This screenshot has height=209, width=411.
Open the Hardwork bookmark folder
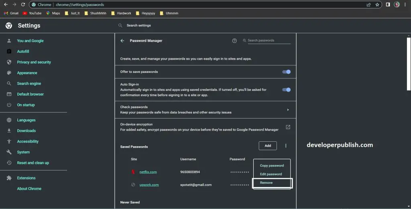pyautogui.click(x=121, y=13)
